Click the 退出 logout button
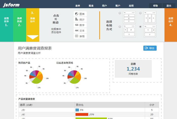This screenshot has width=177, height=119. [169, 6]
